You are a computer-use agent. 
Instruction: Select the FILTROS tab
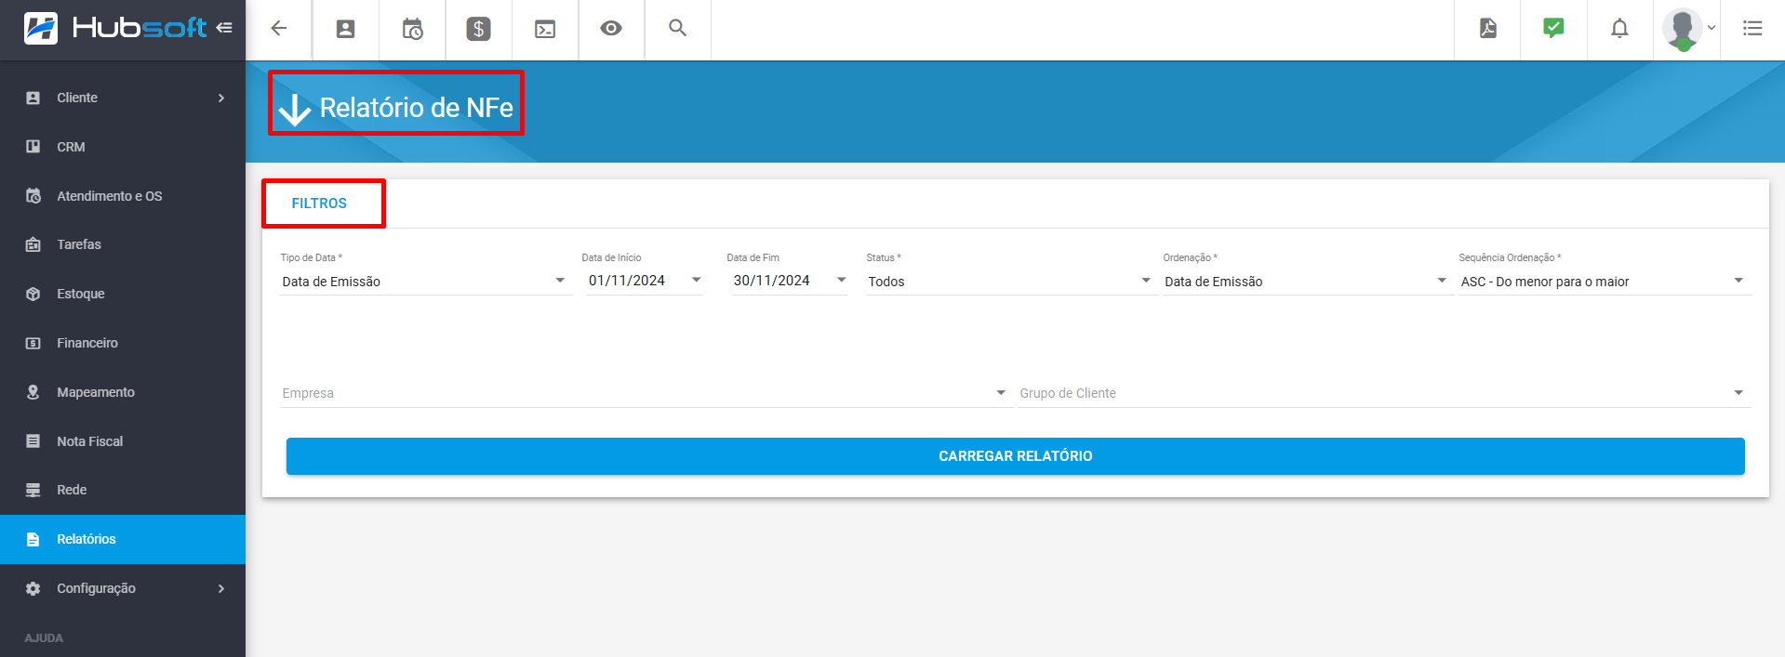click(x=319, y=204)
